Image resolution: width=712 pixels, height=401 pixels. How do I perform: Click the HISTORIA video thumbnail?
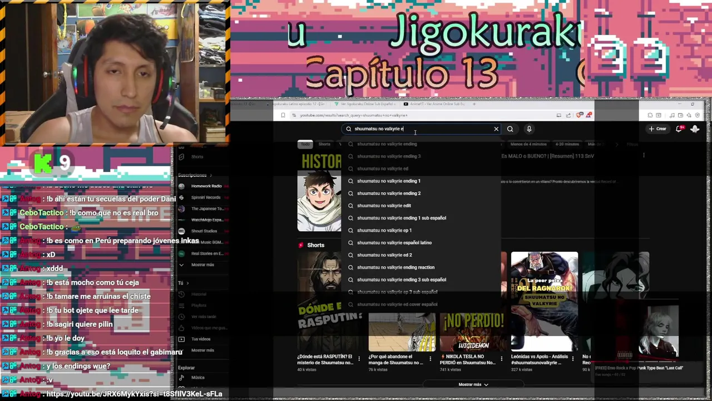click(319, 192)
